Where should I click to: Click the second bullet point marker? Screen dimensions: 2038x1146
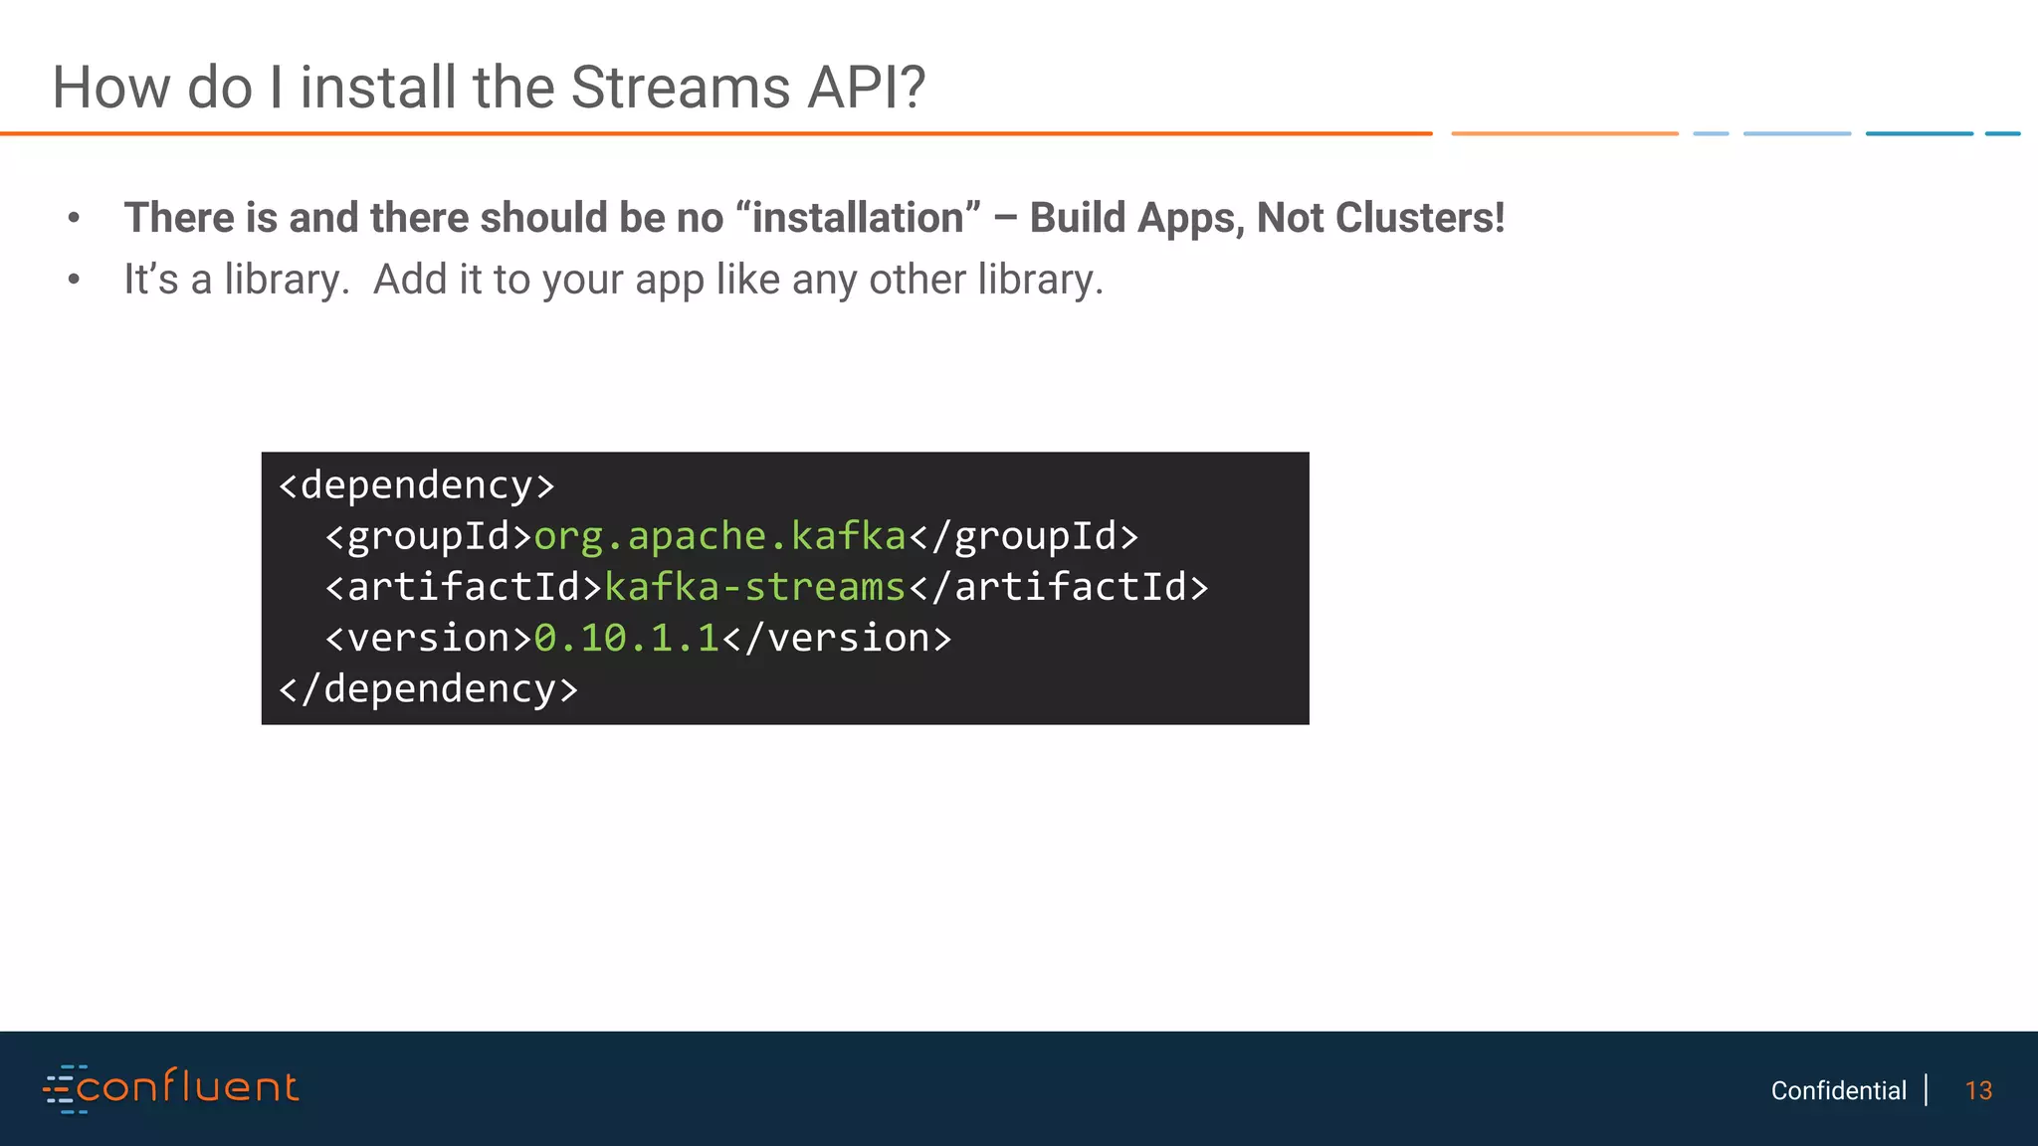(74, 280)
